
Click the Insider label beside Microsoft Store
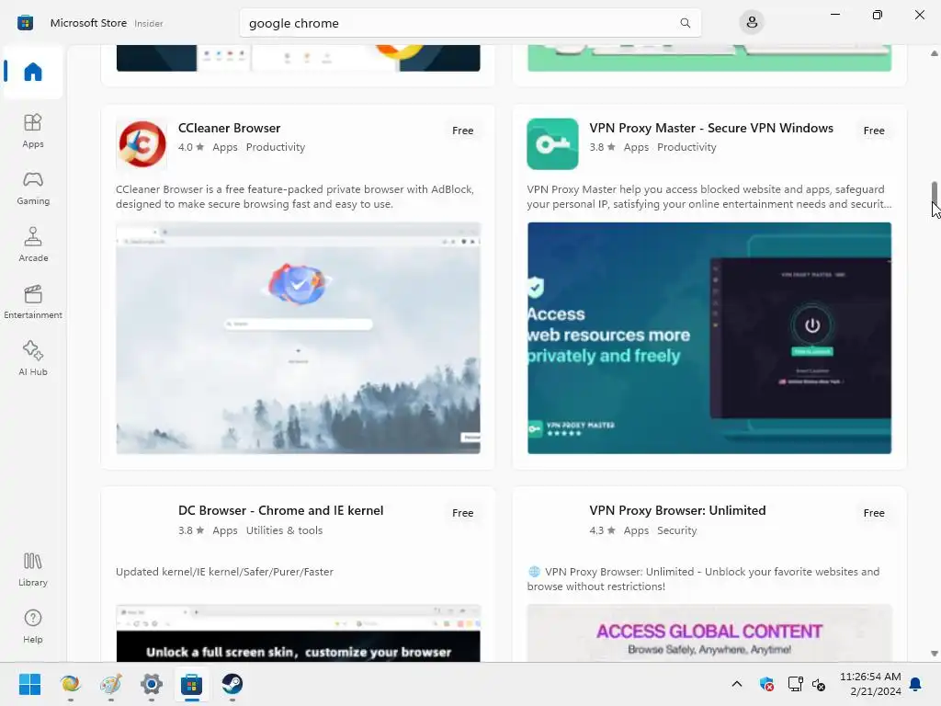(149, 23)
